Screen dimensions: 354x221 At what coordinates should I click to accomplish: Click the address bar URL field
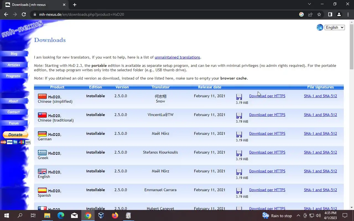point(166,14)
